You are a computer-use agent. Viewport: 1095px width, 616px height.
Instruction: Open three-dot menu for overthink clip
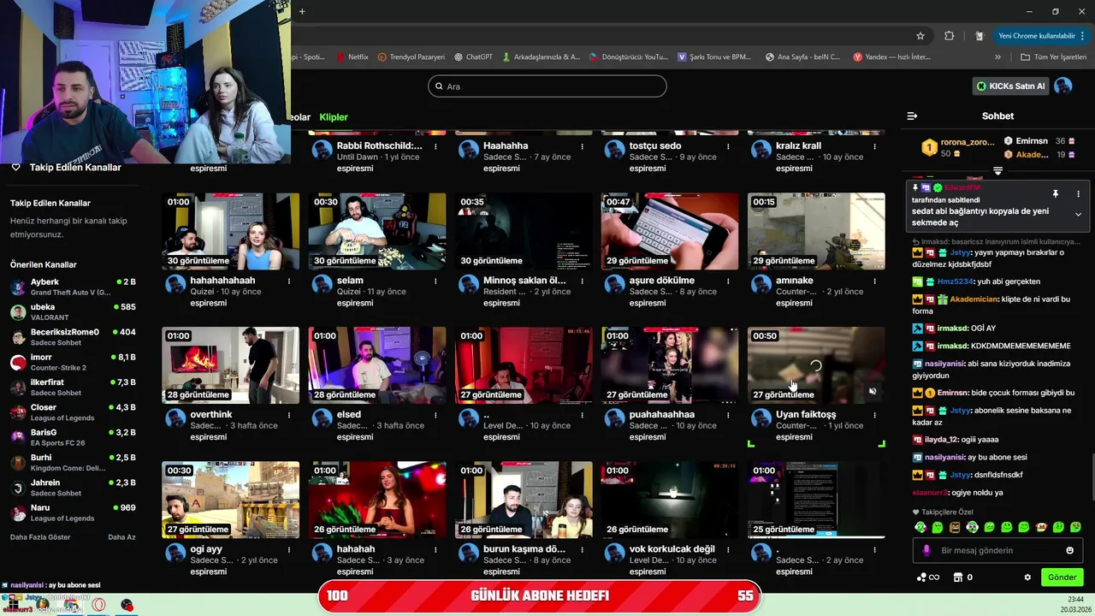289,415
